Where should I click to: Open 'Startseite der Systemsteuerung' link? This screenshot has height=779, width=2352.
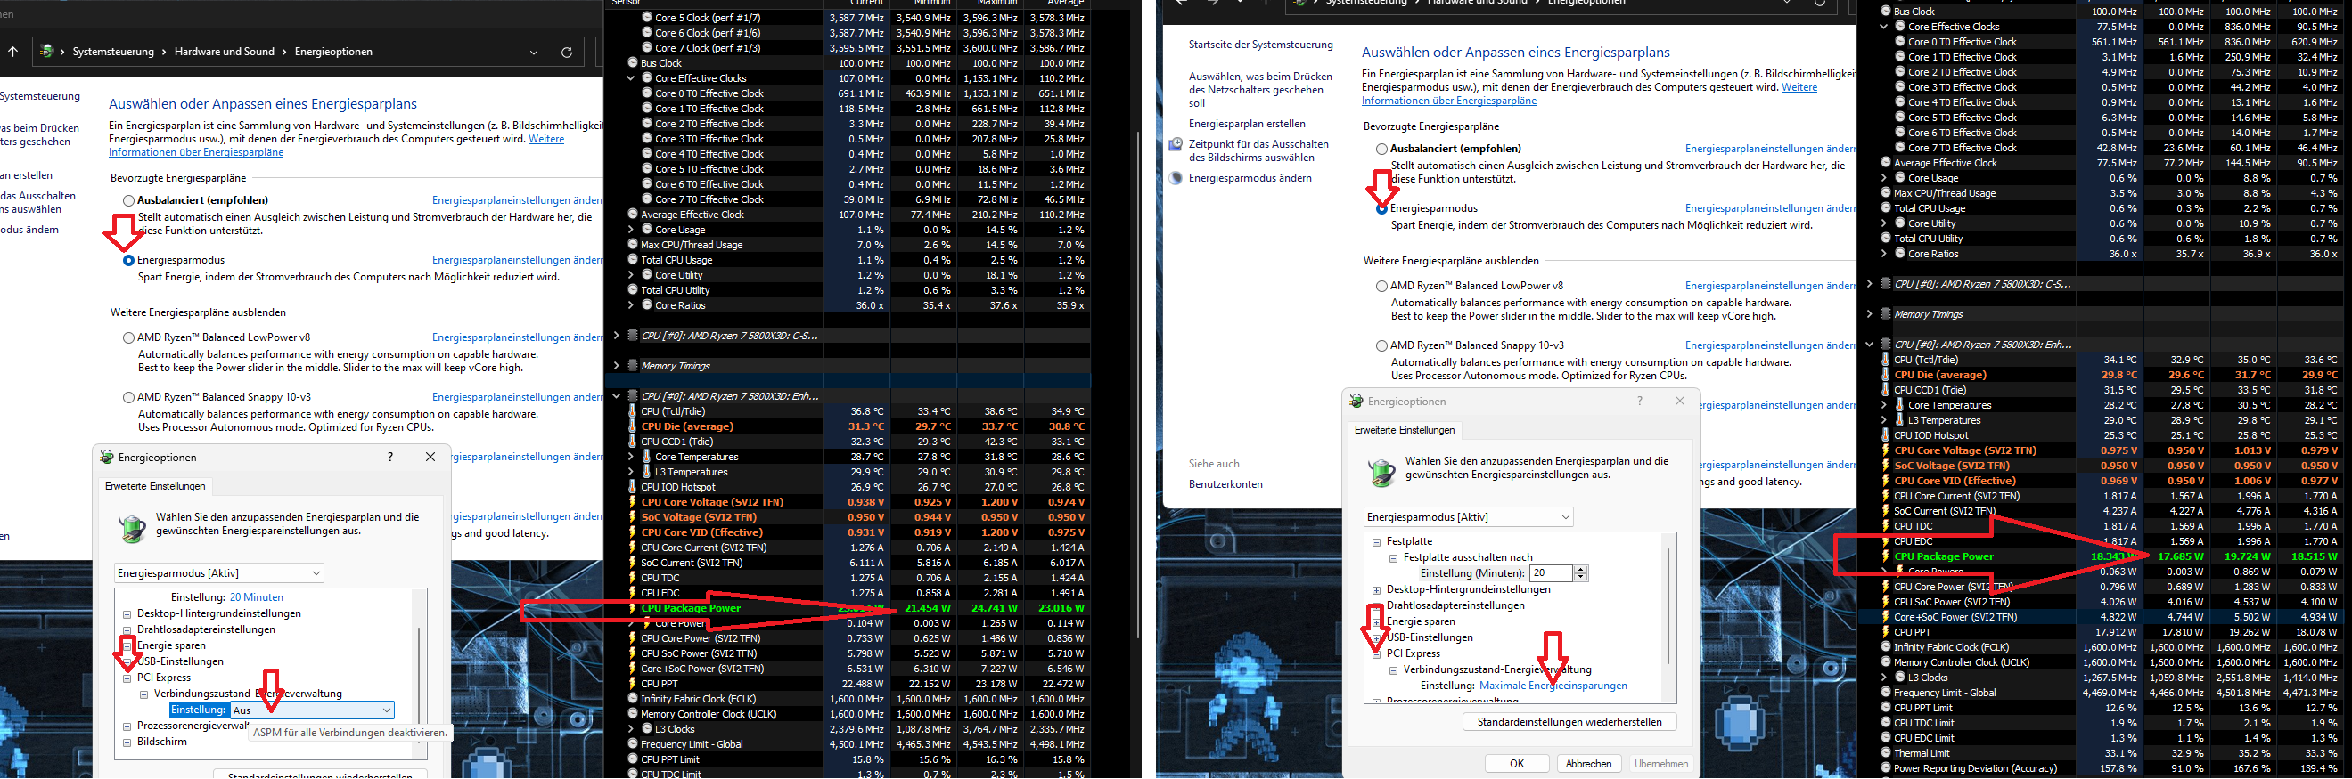pyautogui.click(x=1261, y=45)
